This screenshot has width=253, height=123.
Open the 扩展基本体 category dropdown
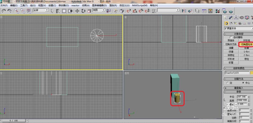[239, 28]
